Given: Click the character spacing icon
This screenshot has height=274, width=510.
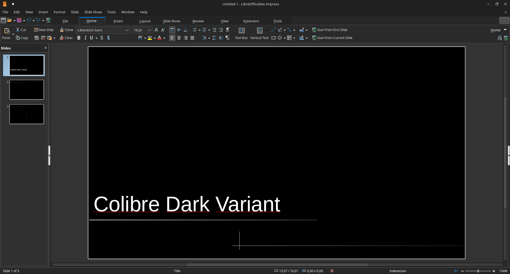Looking at the screenshot, I should (x=140, y=38).
